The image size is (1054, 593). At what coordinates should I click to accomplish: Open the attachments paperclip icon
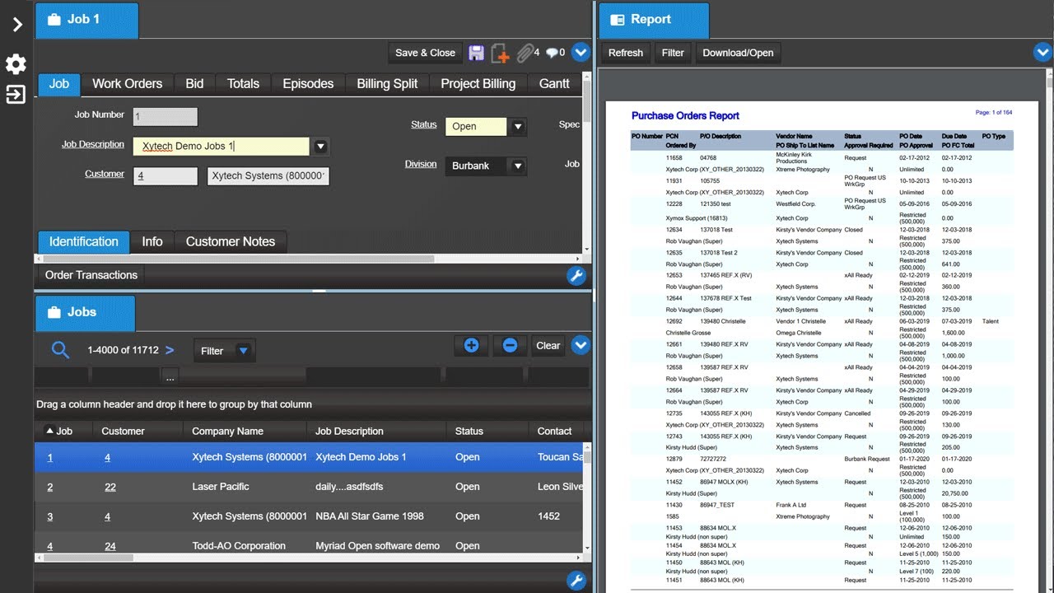coord(525,54)
